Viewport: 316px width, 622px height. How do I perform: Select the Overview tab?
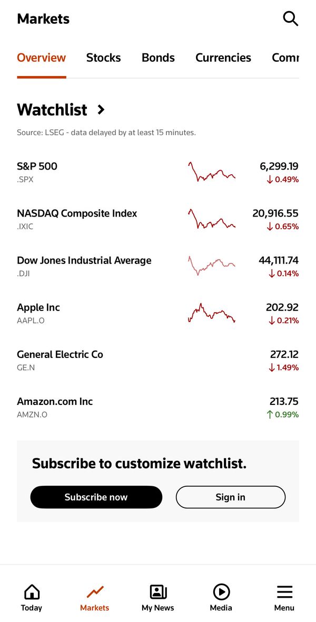click(42, 58)
